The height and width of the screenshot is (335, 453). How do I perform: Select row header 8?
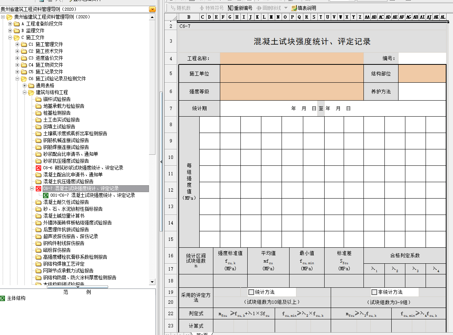[x=171, y=125]
